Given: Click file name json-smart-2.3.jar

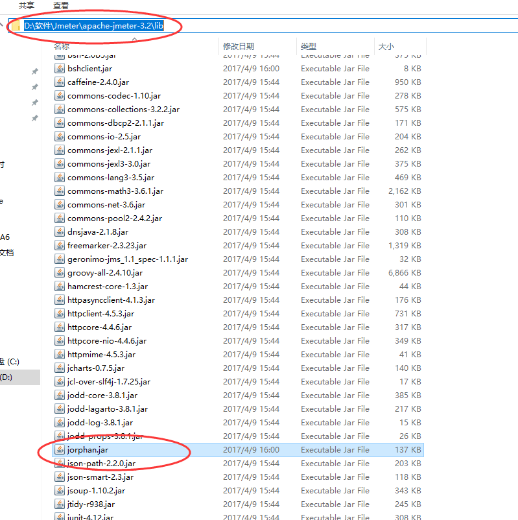Looking at the screenshot, I should click(x=100, y=477).
